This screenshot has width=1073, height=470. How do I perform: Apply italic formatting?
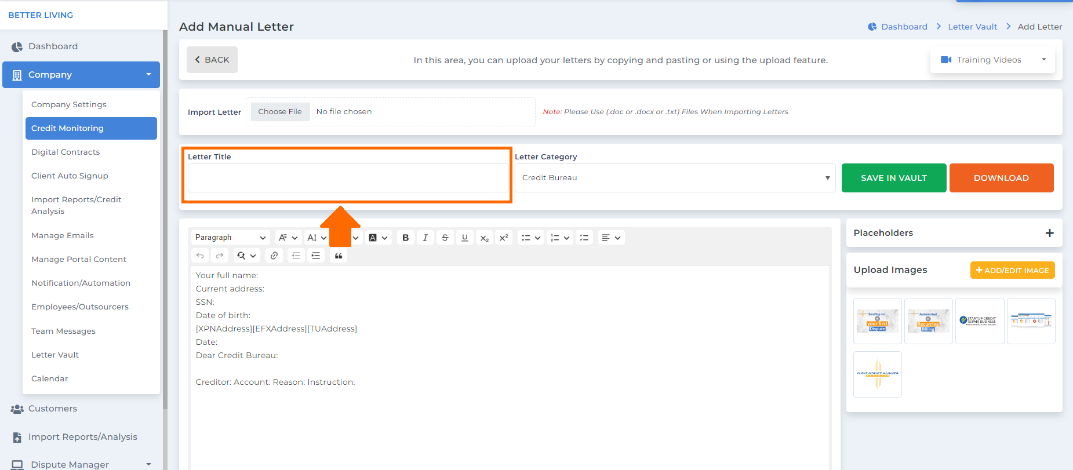pyautogui.click(x=425, y=238)
